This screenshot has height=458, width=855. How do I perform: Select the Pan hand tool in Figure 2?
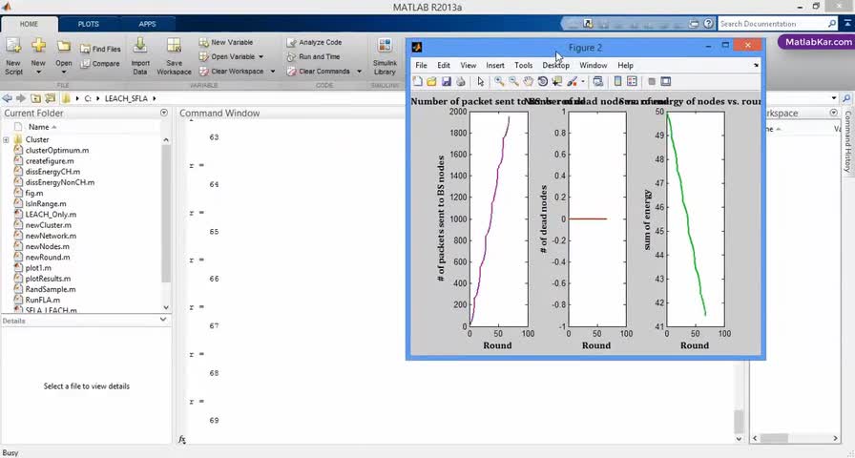[528, 82]
